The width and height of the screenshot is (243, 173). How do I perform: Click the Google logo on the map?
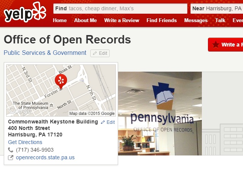pyautogui.click(x=20, y=111)
